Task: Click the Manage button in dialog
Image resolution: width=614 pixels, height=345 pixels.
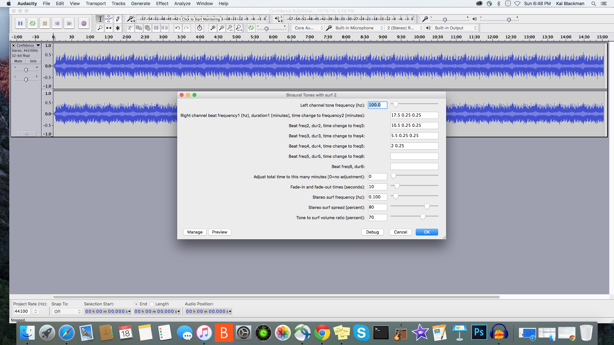Action: tap(195, 232)
